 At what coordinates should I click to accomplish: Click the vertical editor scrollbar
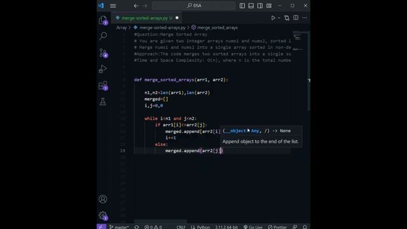coord(308,71)
